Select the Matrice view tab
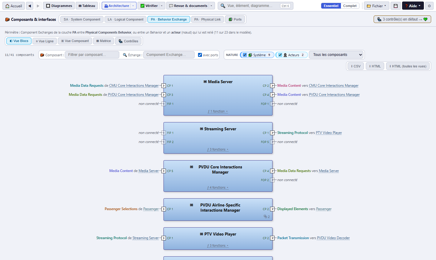 point(104,41)
